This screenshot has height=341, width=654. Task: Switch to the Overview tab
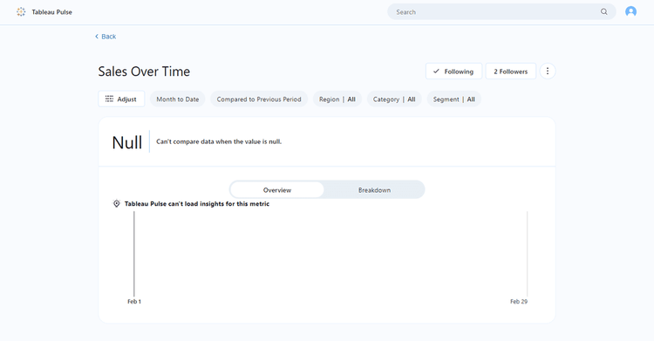tap(277, 190)
